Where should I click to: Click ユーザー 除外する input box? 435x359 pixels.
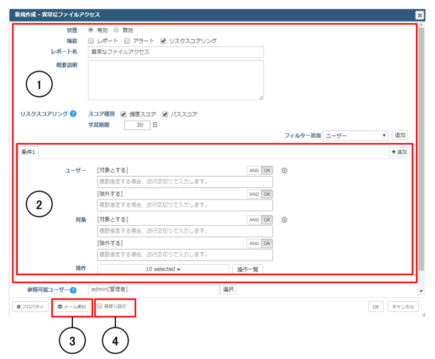point(185,205)
